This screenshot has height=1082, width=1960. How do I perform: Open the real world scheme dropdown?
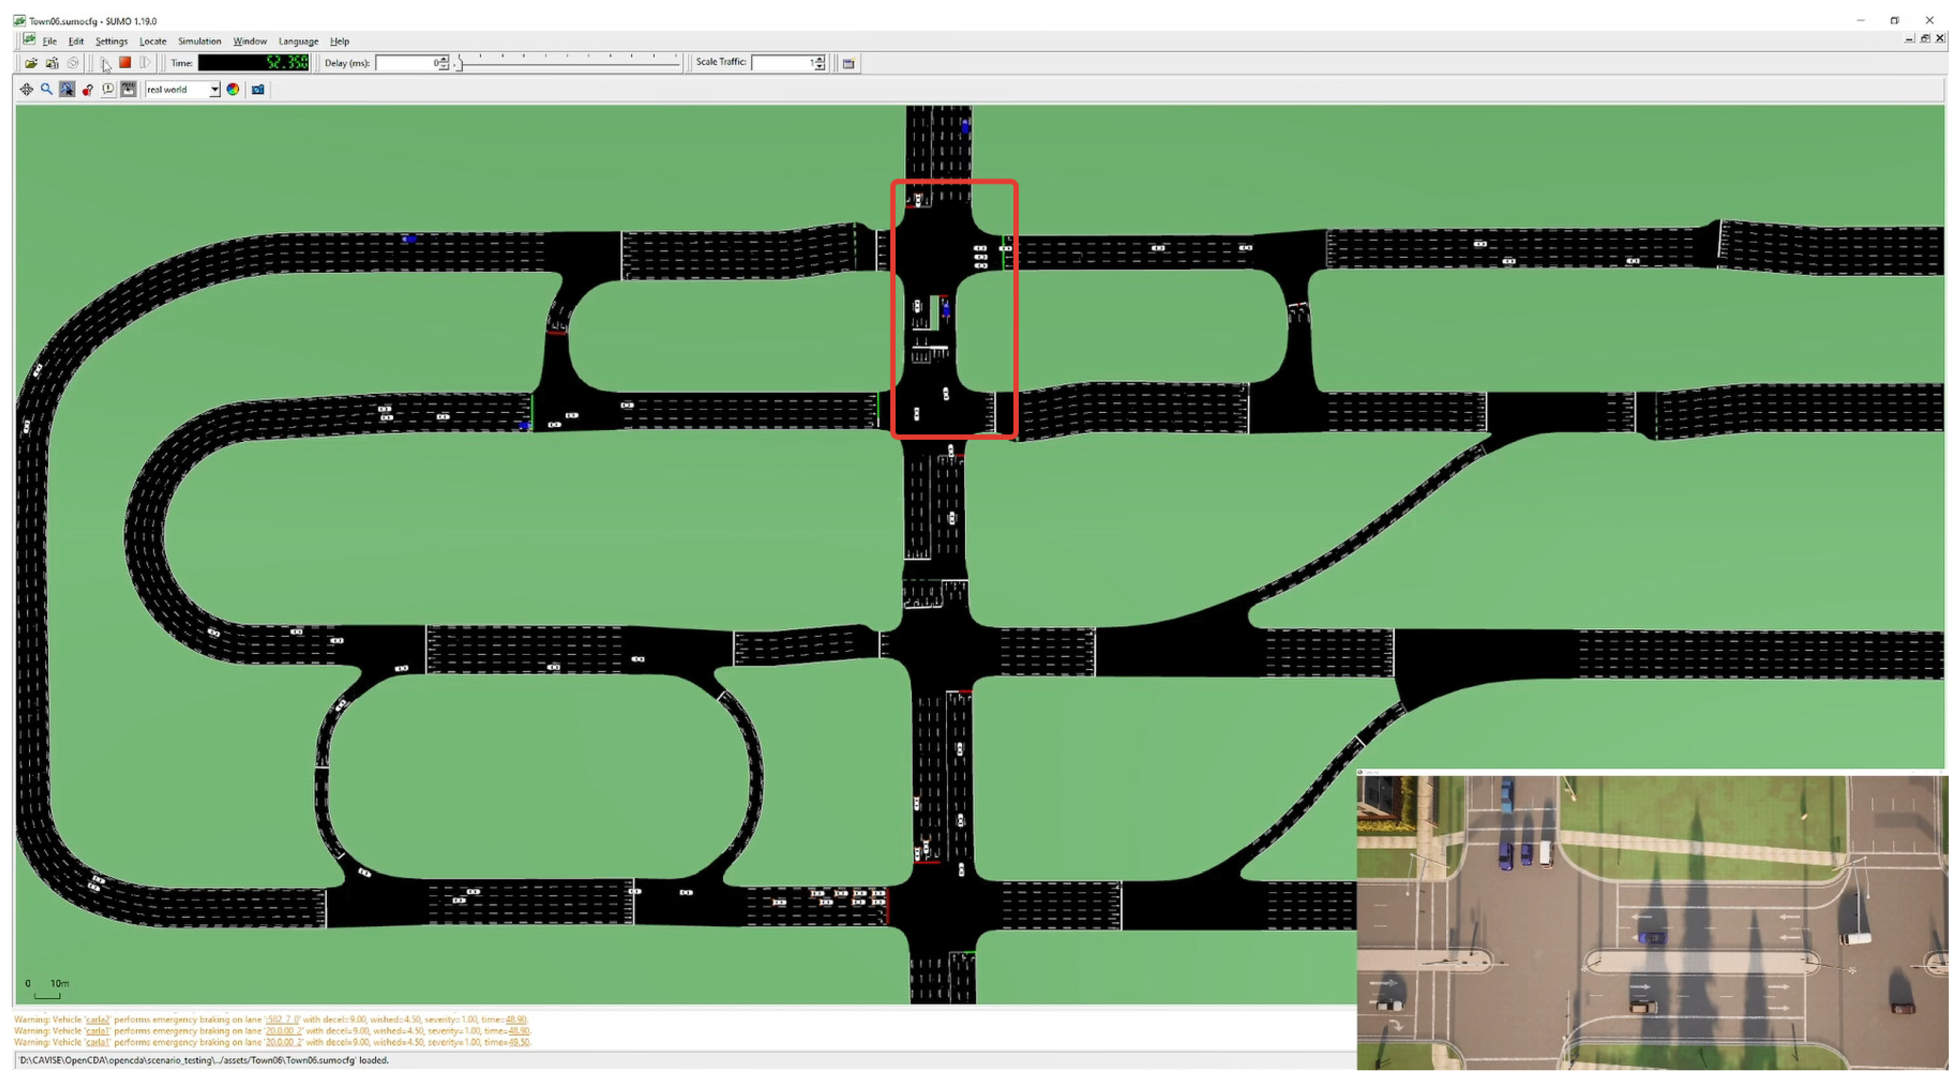(214, 90)
